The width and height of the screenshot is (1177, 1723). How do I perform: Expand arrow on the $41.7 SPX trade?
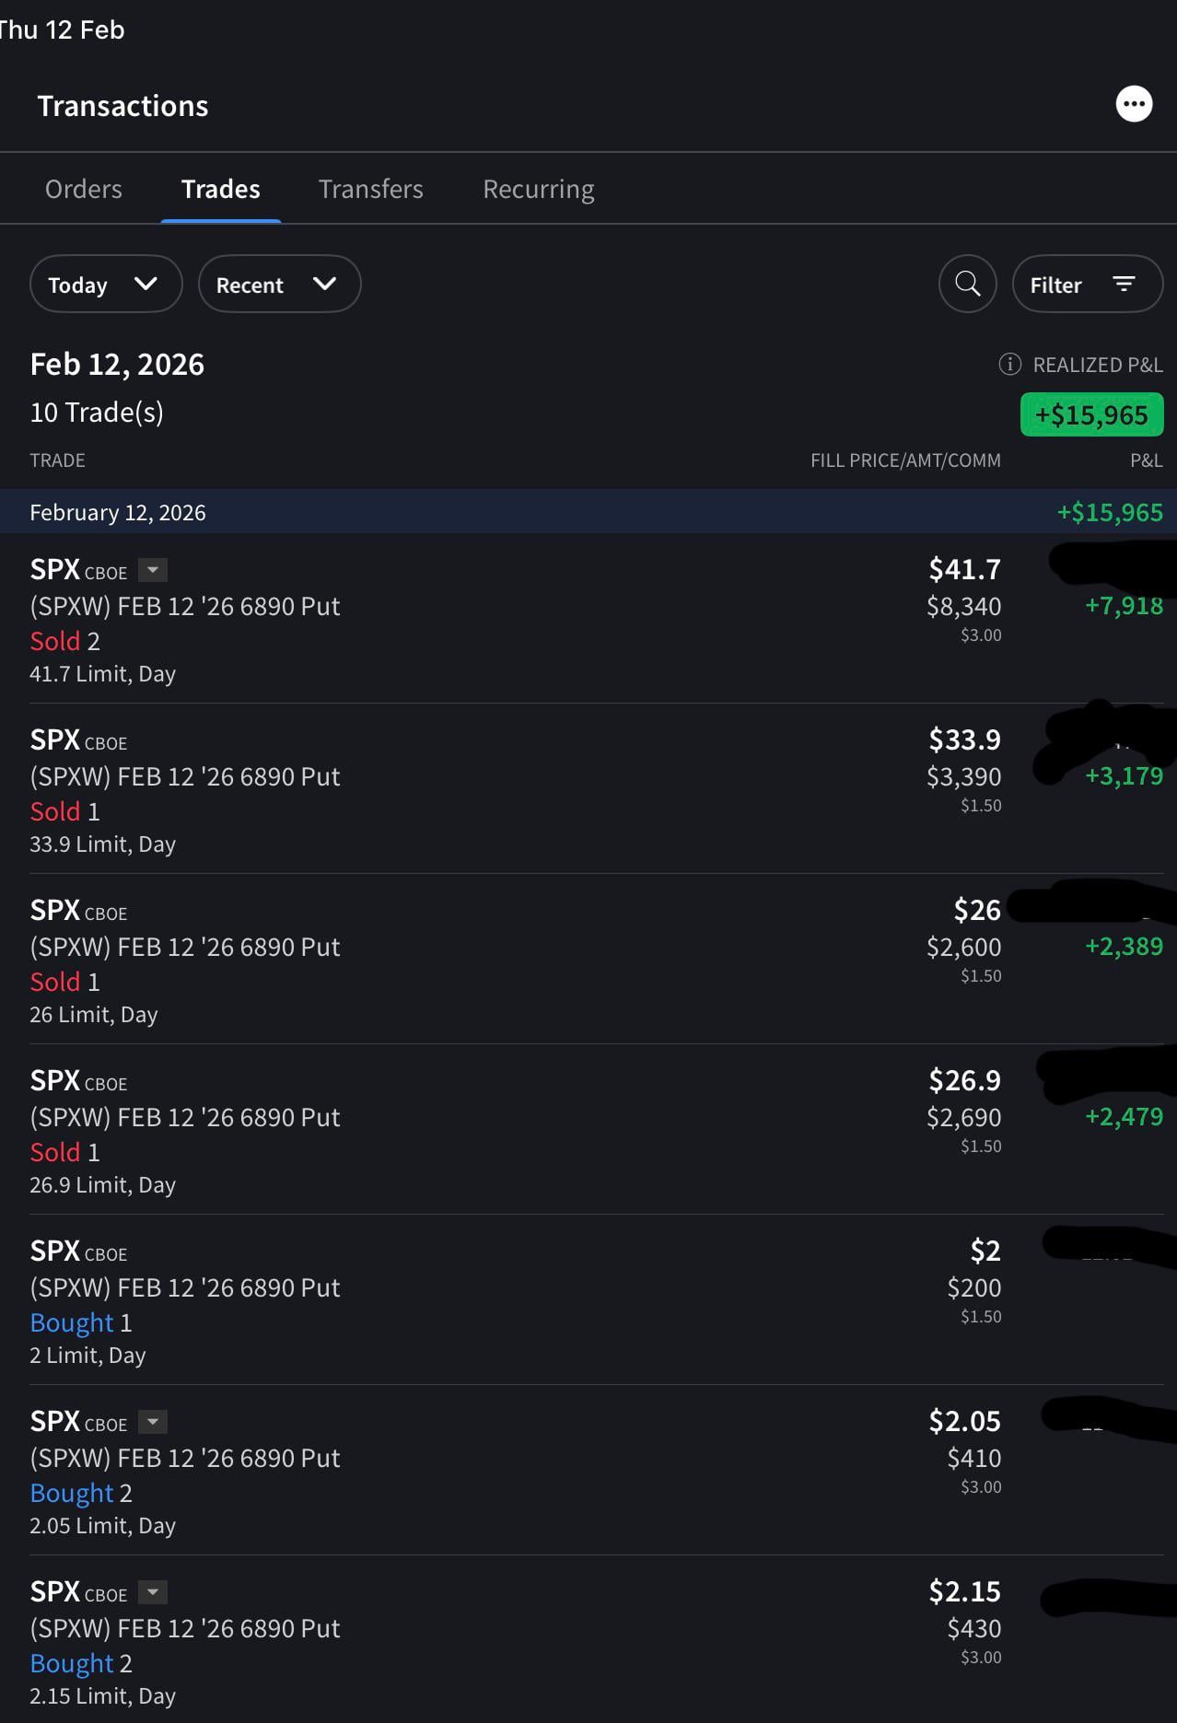coord(153,570)
